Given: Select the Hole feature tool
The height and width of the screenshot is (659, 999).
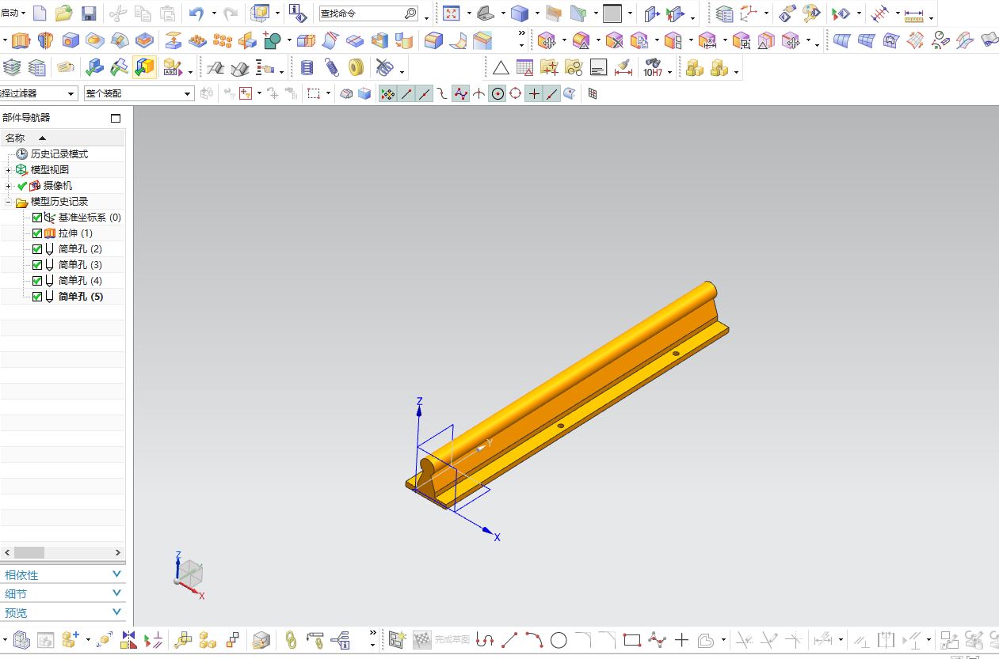Looking at the screenshot, I should (x=71, y=40).
